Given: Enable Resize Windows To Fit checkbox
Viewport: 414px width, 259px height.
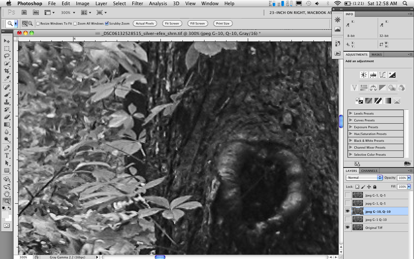Looking at the screenshot, I should tap(38, 24).
